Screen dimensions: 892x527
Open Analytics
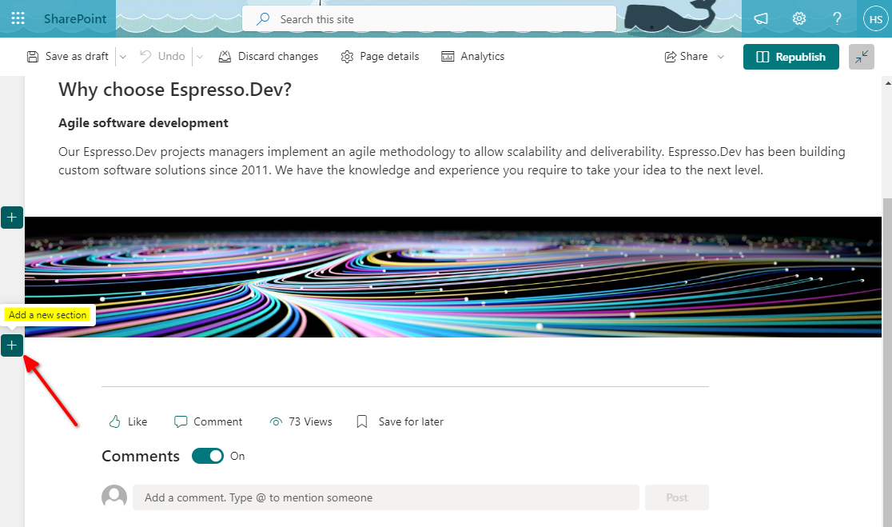[x=472, y=56]
